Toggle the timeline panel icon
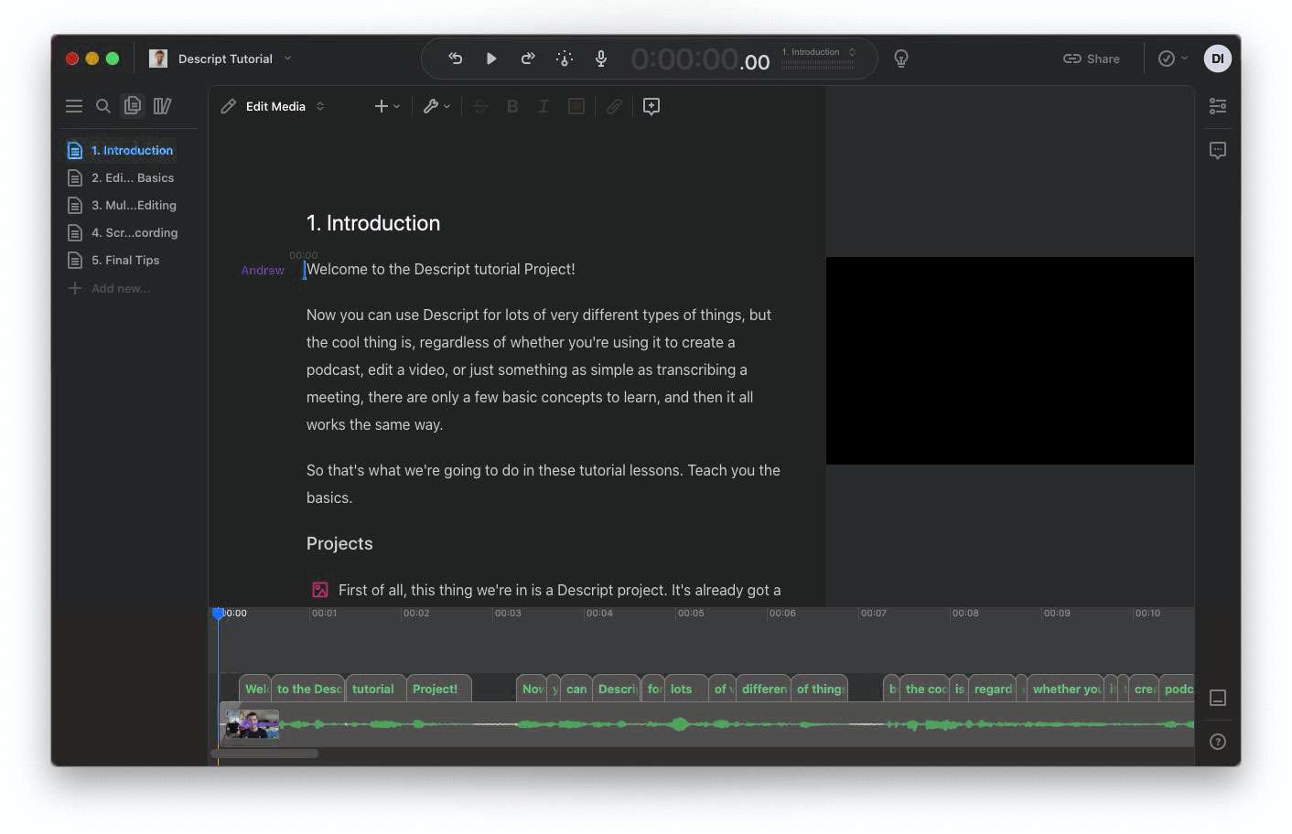The height and width of the screenshot is (834, 1292). coord(1218,698)
